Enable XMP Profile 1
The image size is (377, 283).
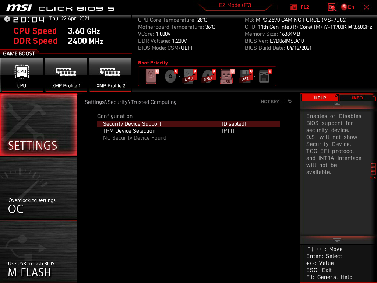pyautogui.click(x=66, y=75)
